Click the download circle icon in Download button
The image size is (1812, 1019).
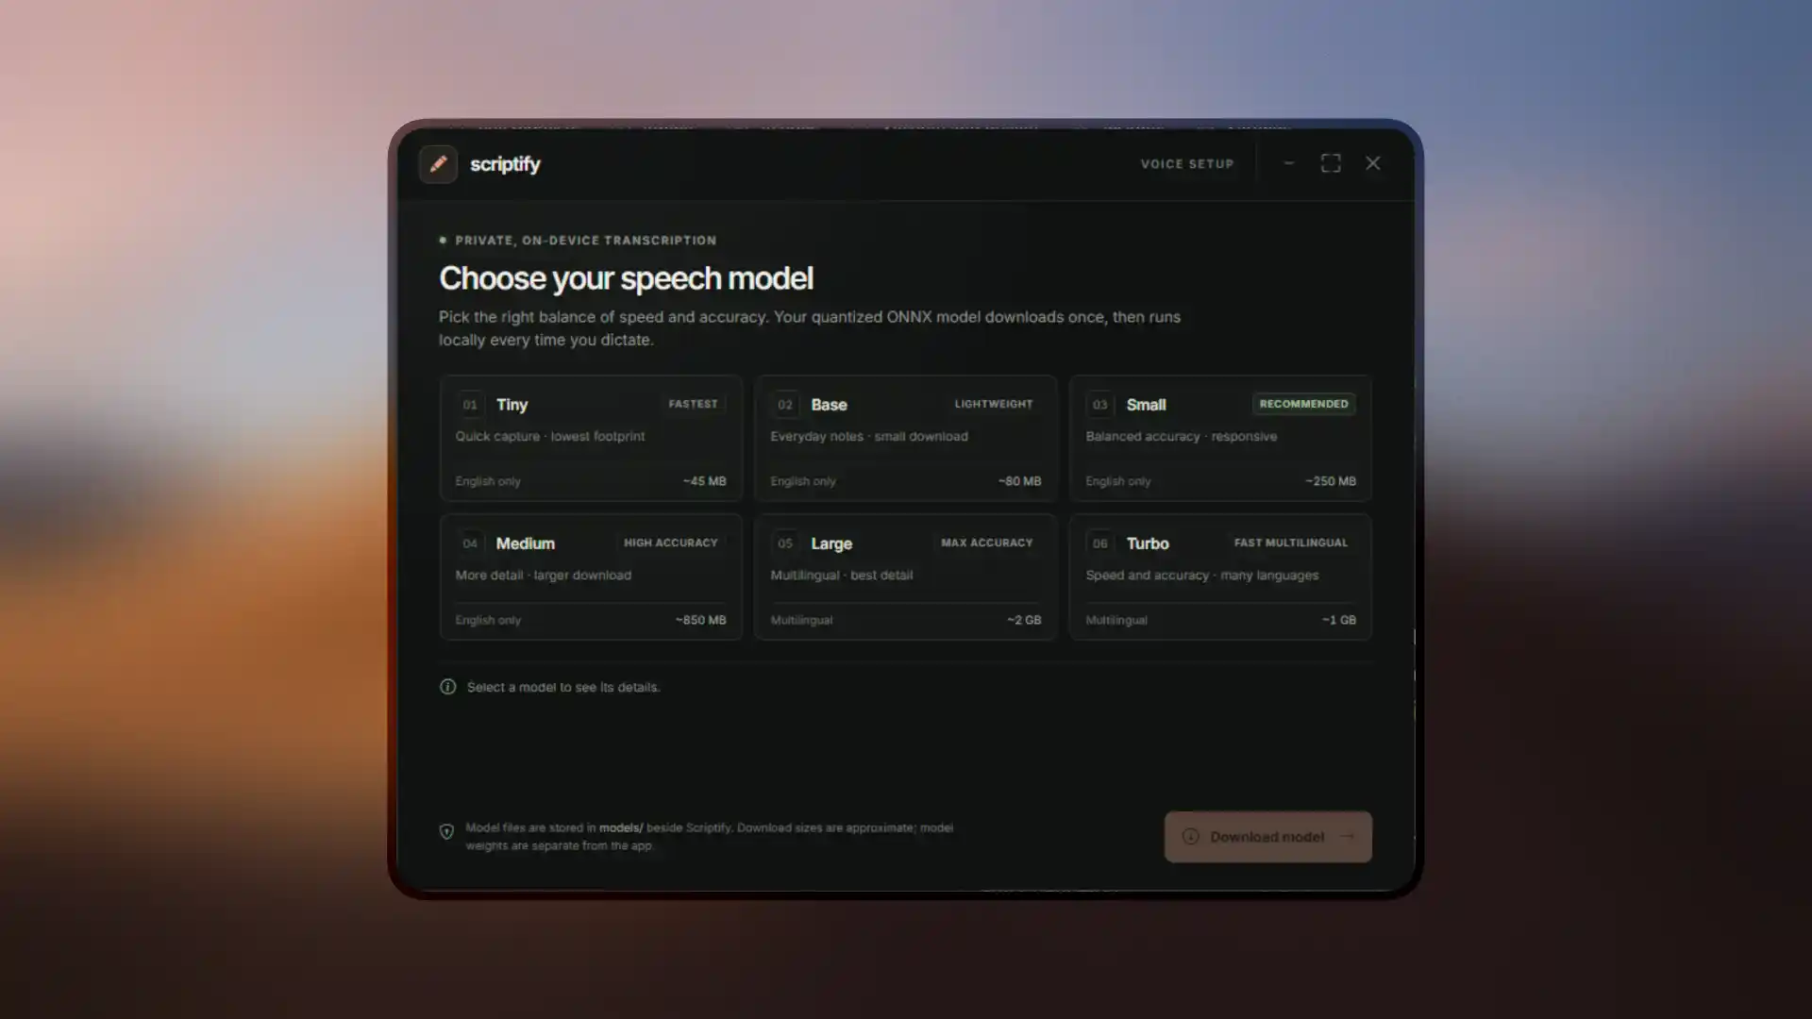(x=1191, y=837)
